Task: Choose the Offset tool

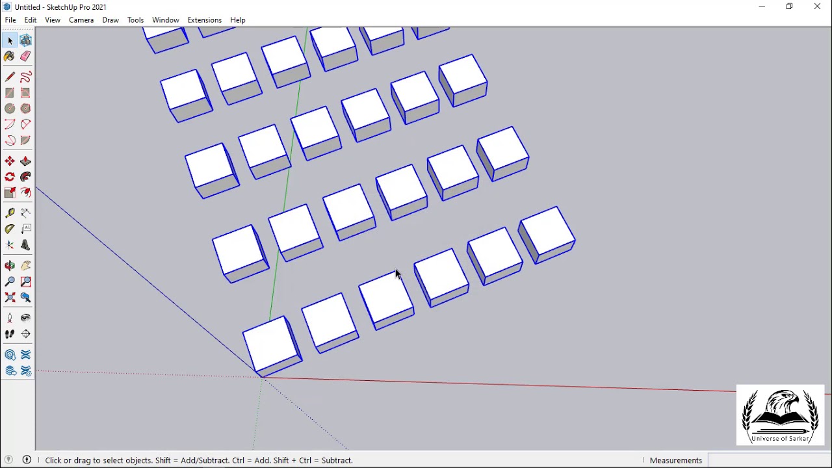Action: click(25, 192)
